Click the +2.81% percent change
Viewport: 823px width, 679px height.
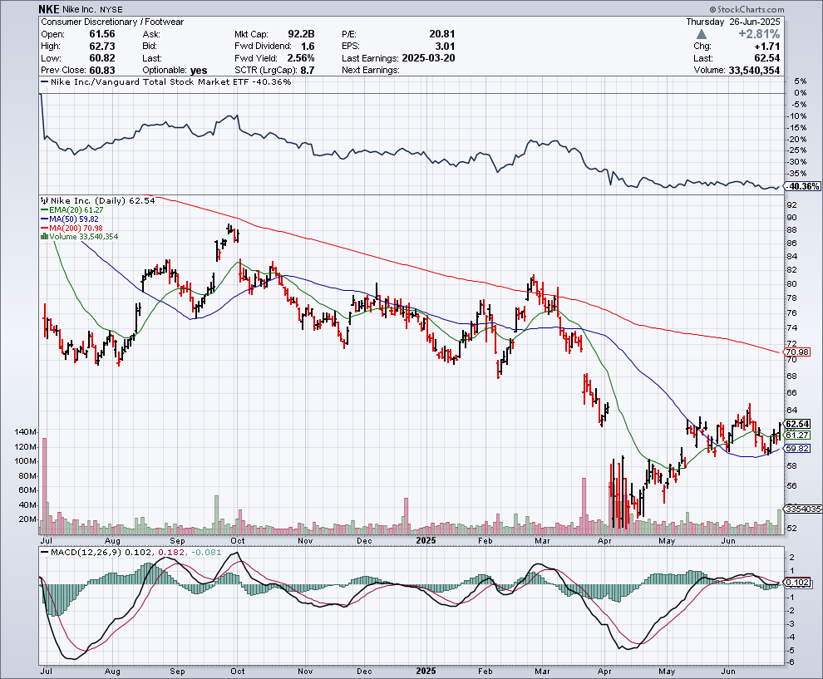759,34
